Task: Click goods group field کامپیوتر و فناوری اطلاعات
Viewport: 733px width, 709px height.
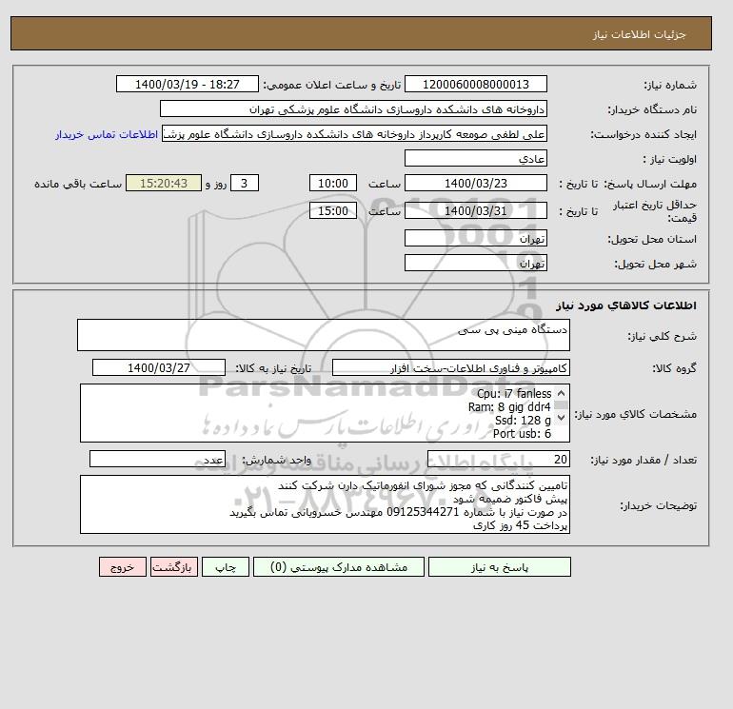Action: tap(450, 367)
